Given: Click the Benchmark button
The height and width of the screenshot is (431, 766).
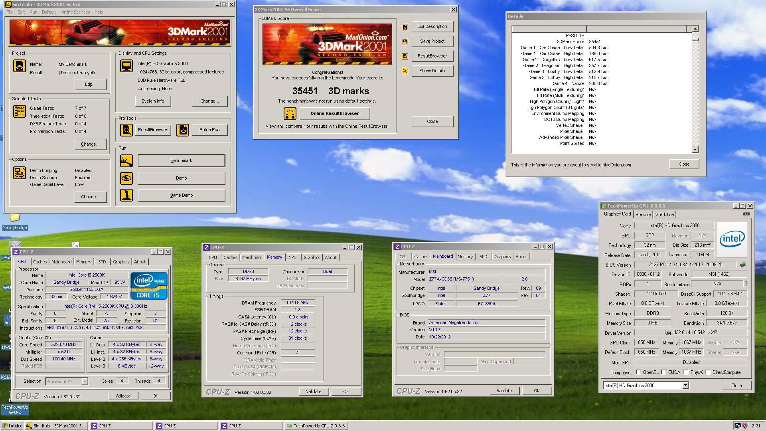Looking at the screenshot, I should point(181,160).
